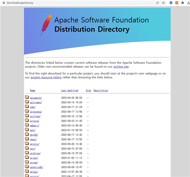Click the folder icon beside aries/

(x=27, y=157)
